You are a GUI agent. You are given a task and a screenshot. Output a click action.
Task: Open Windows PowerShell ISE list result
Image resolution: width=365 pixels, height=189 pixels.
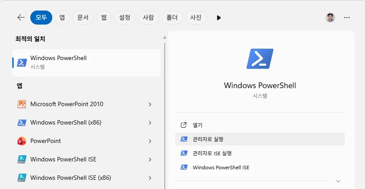pyautogui.click(x=87, y=159)
